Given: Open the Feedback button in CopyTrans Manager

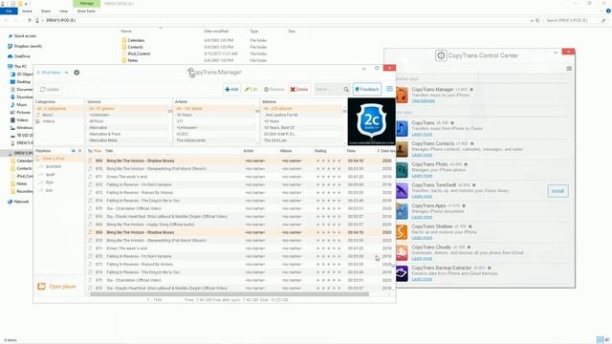Looking at the screenshot, I should tap(367, 89).
